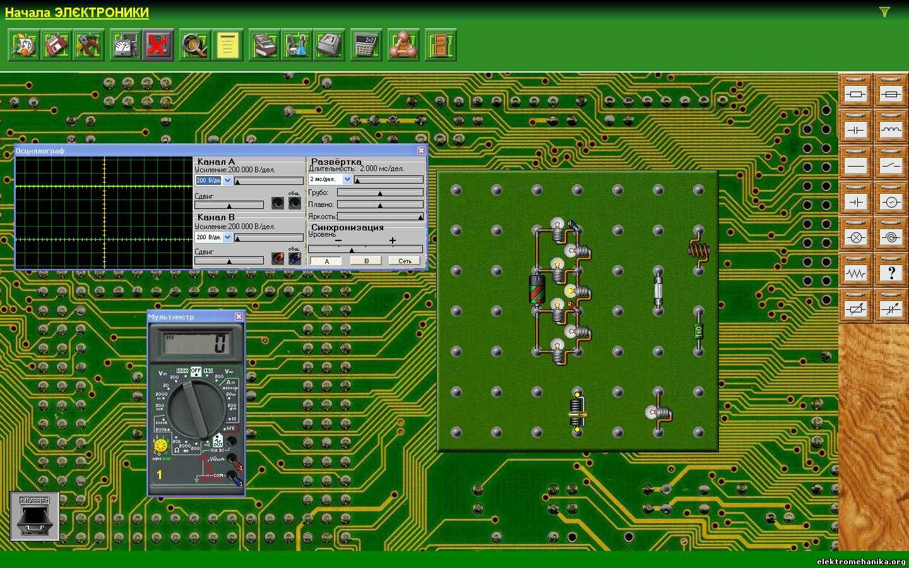
Task: Select sync source A button
Action: coord(326,261)
